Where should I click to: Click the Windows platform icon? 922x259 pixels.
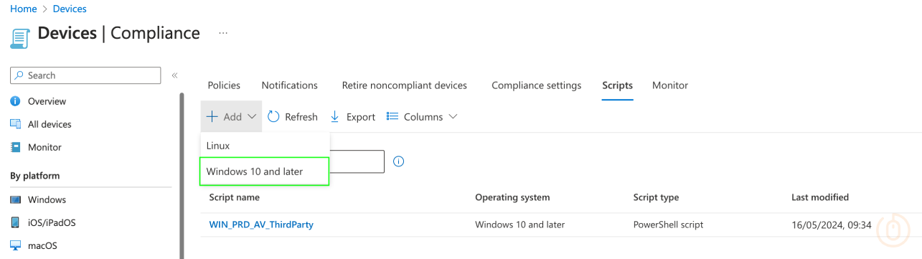click(16, 199)
